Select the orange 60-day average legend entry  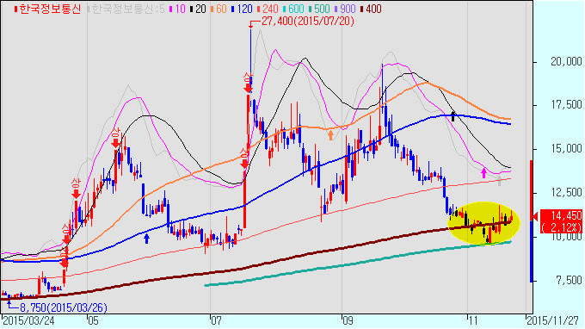(219, 9)
